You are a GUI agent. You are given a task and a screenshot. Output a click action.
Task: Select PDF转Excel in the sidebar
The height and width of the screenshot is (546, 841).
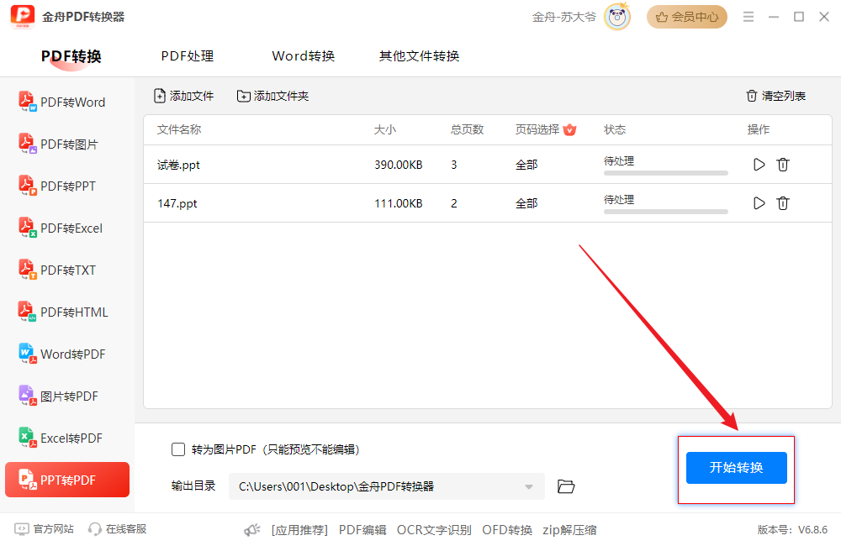(x=67, y=228)
